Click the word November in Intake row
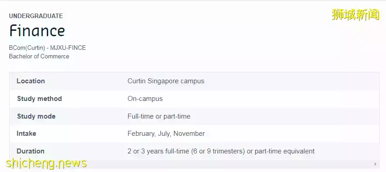Screen dimensions: 386x172 (x=189, y=134)
